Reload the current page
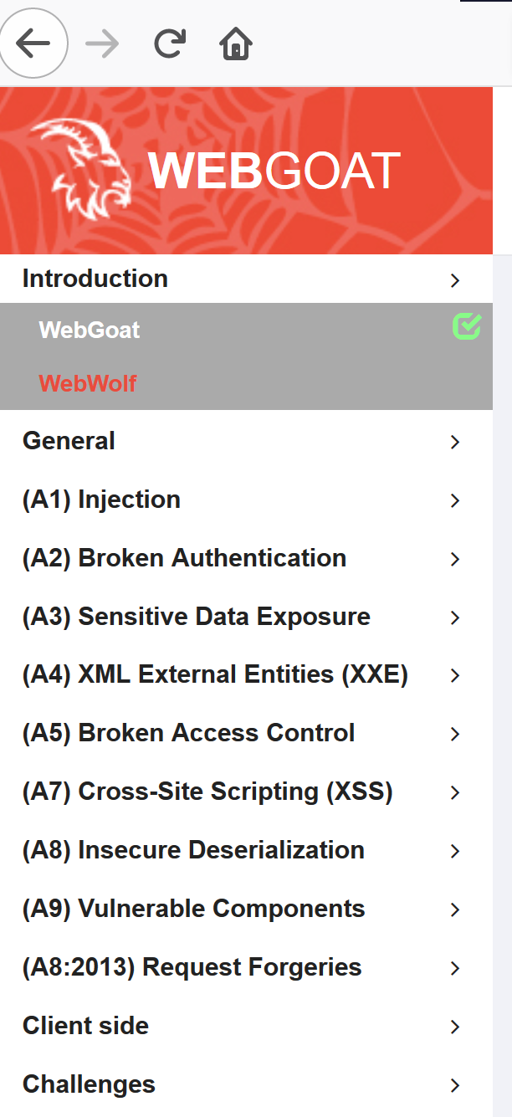The width and height of the screenshot is (512, 1117). [x=168, y=43]
